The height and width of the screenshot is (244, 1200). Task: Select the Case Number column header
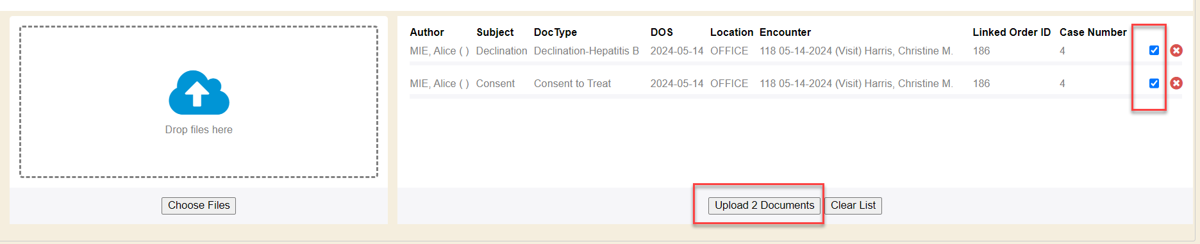1093,32
